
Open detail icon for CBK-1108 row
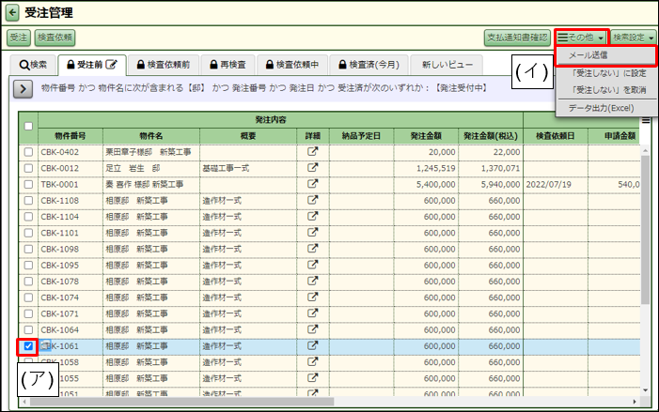pyautogui.click(x=312, y=200)
